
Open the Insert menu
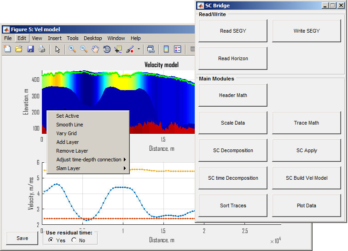pyautogui.click(x=55, y=38)
